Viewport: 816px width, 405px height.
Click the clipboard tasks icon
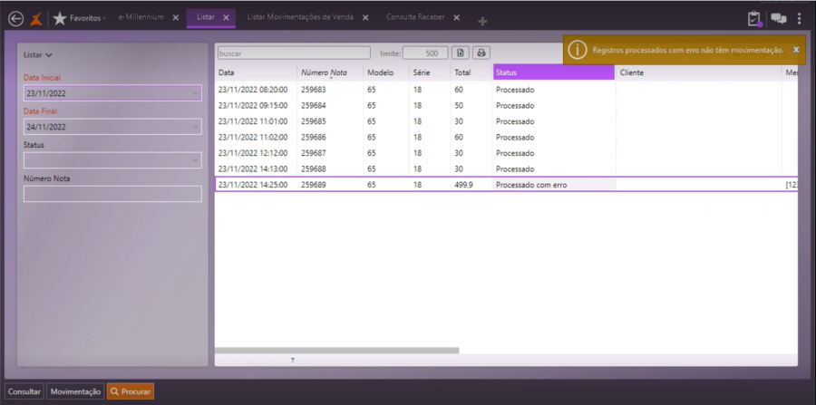coord(753,18)
